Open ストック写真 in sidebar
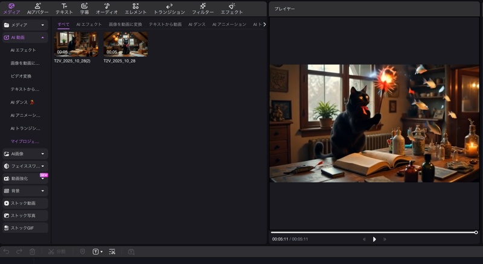 (25, 215)
